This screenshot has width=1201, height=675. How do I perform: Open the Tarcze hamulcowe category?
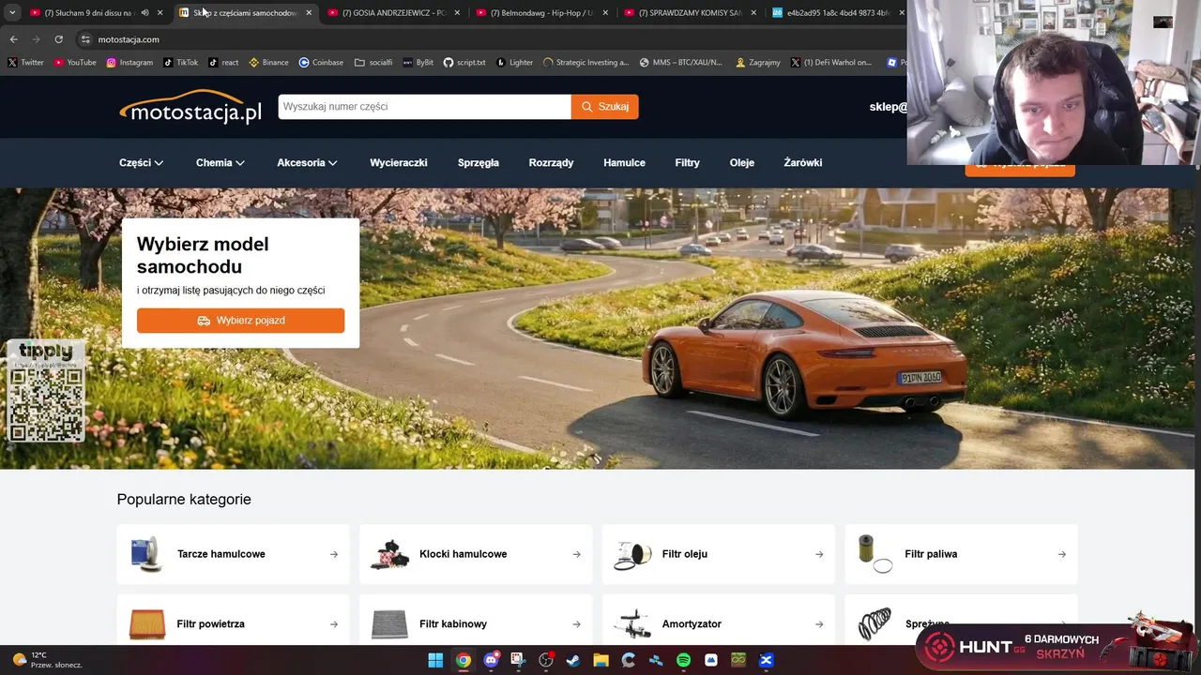233,554
